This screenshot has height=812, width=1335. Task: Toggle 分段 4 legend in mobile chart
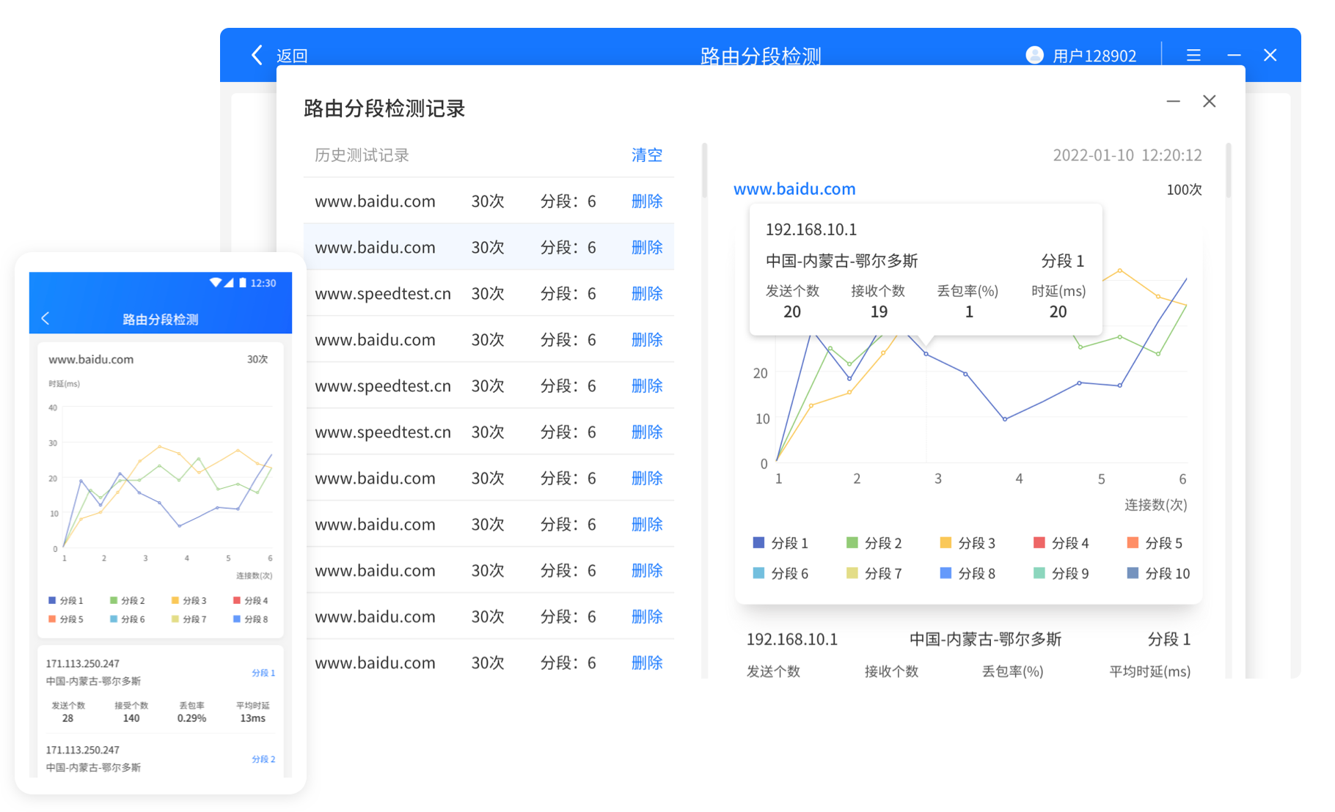[x=251, y=600]
